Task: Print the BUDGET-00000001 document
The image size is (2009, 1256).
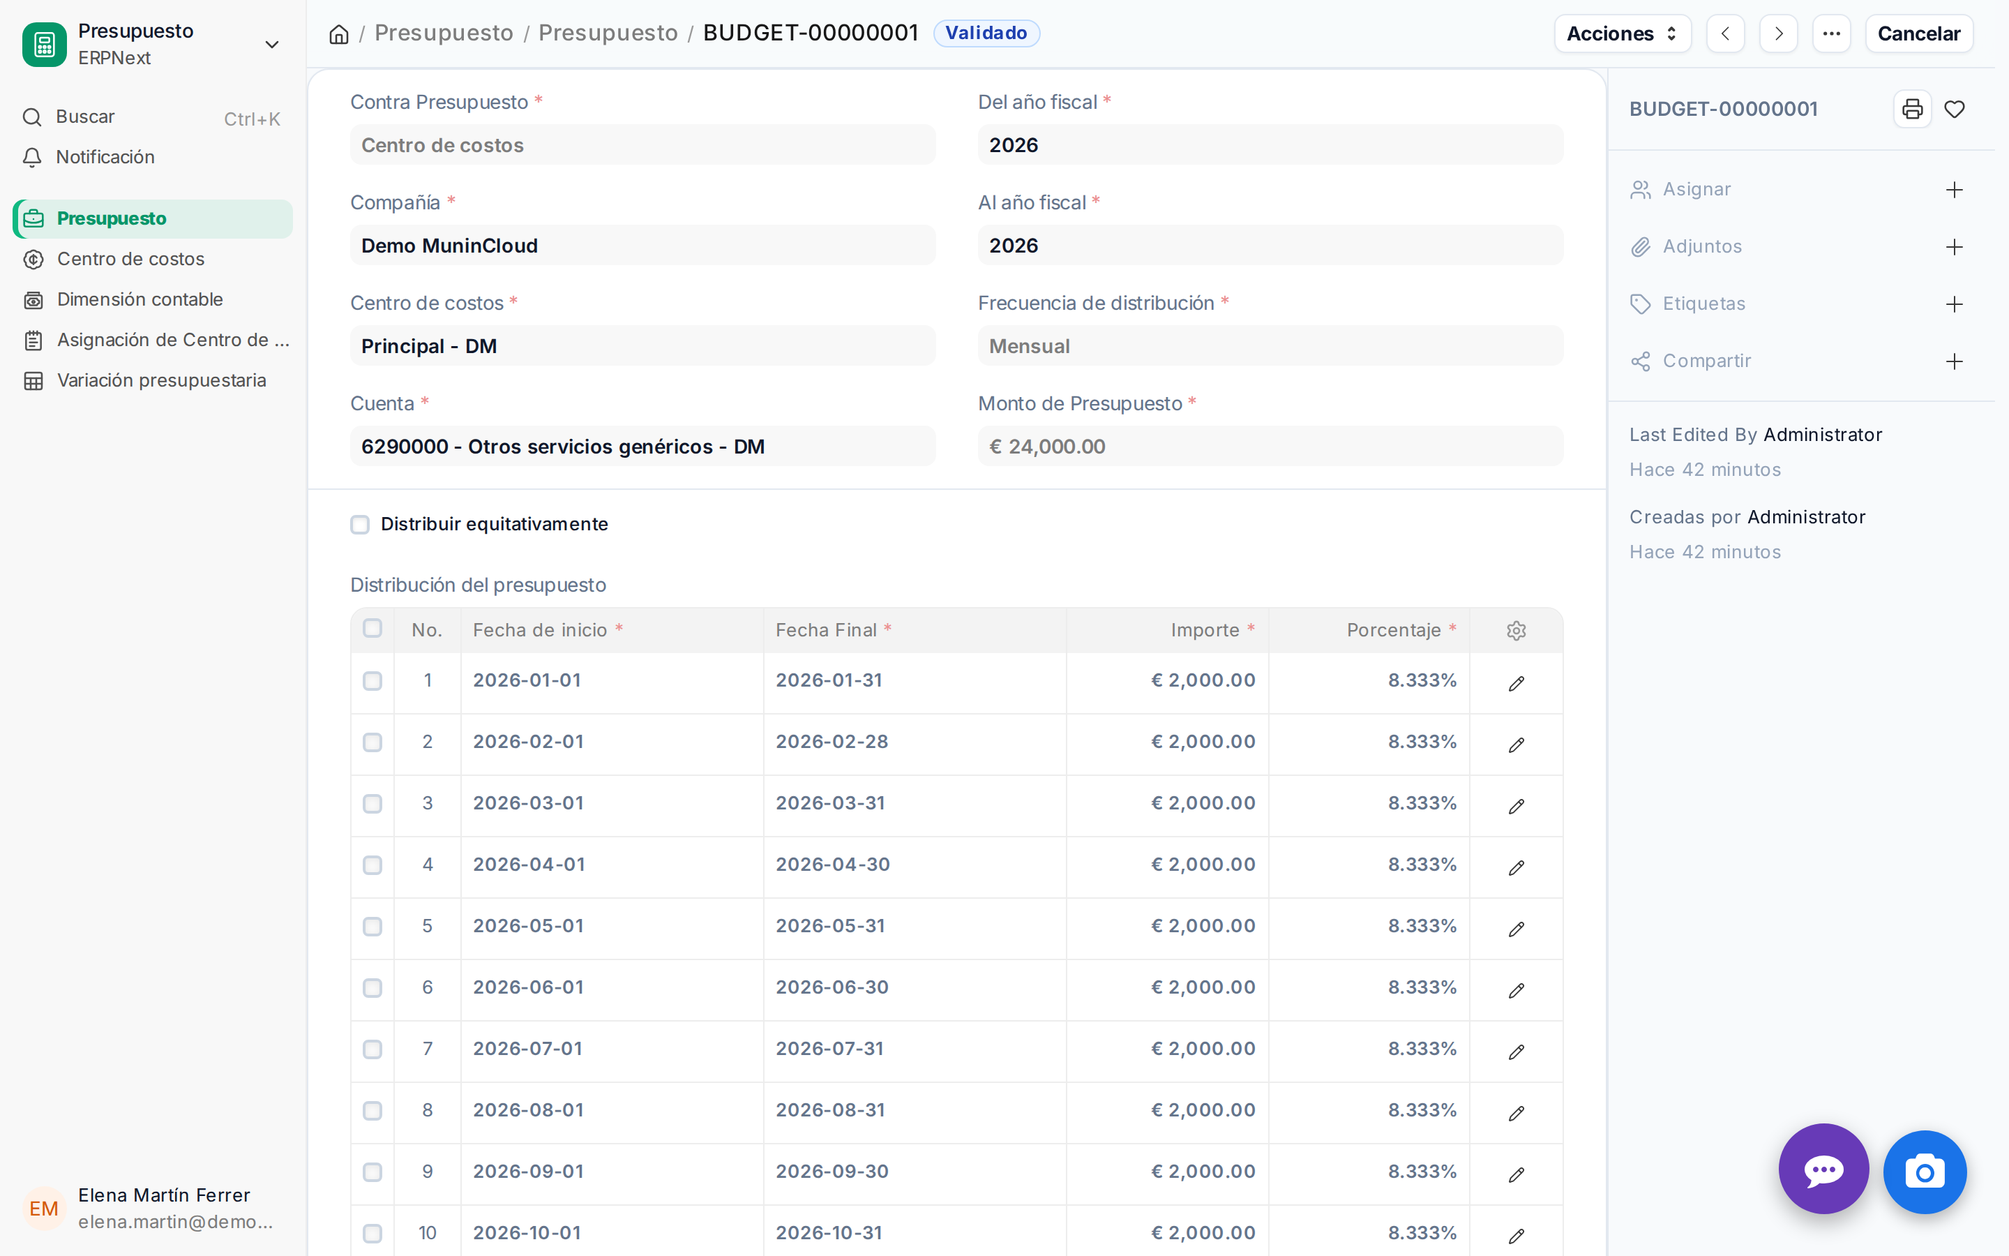Action: [1912, 109]
